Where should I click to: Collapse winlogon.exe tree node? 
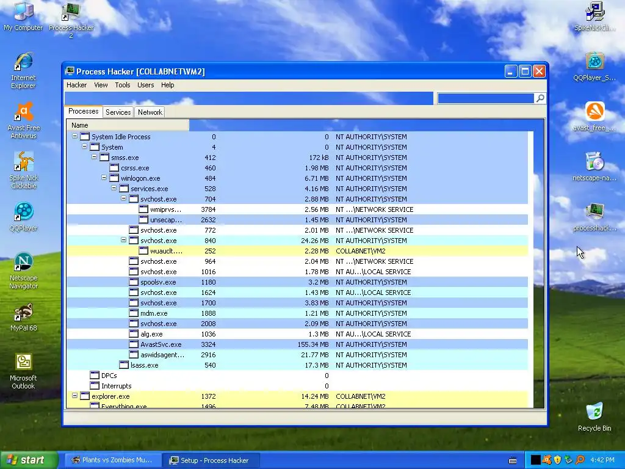(104, 178)
